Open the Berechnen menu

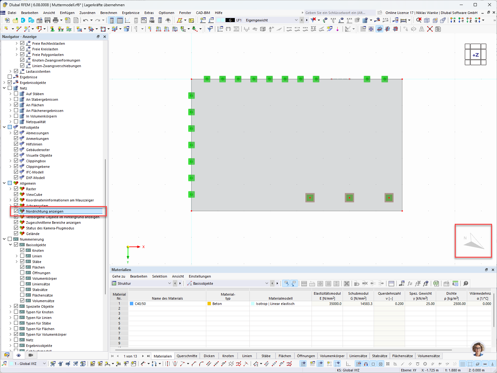[109, 13]
